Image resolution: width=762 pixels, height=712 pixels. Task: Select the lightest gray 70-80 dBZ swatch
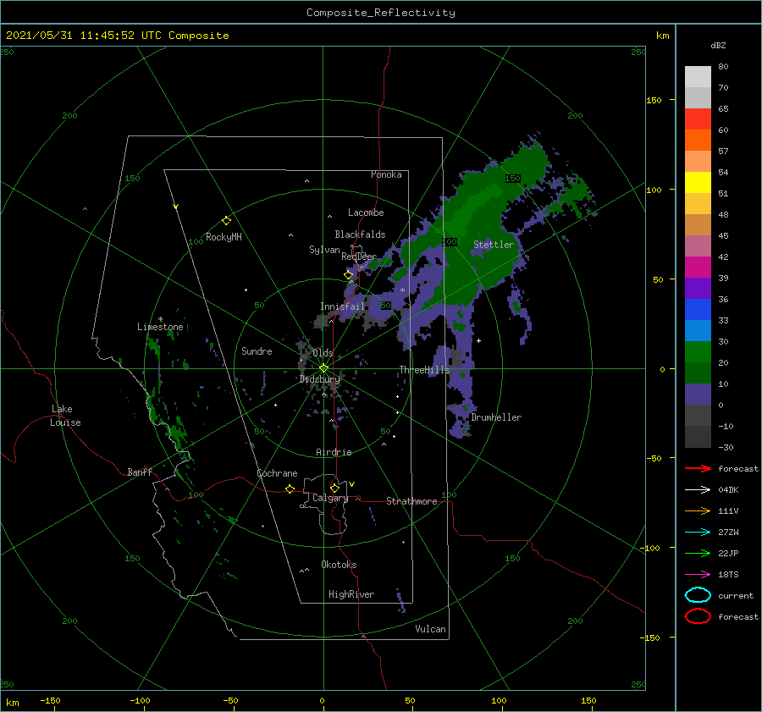click(698, 76)
